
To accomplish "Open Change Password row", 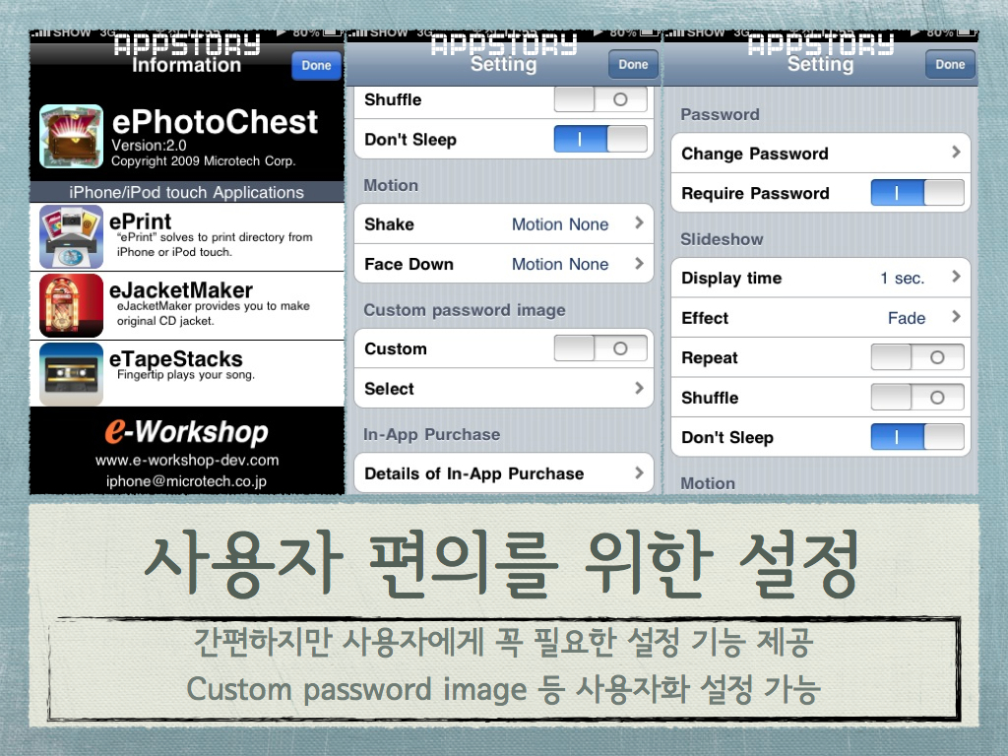I will coord(820,154).
